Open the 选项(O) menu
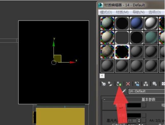Image resolution: width=165 pixels, height=125 pixels. 155,12
